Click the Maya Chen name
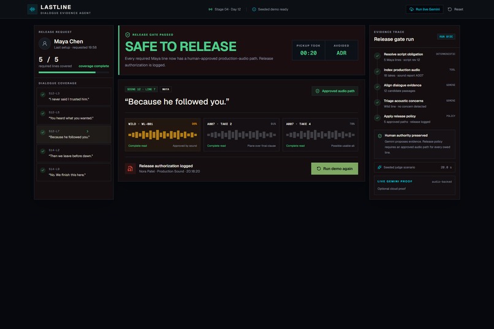 [69, 41]
